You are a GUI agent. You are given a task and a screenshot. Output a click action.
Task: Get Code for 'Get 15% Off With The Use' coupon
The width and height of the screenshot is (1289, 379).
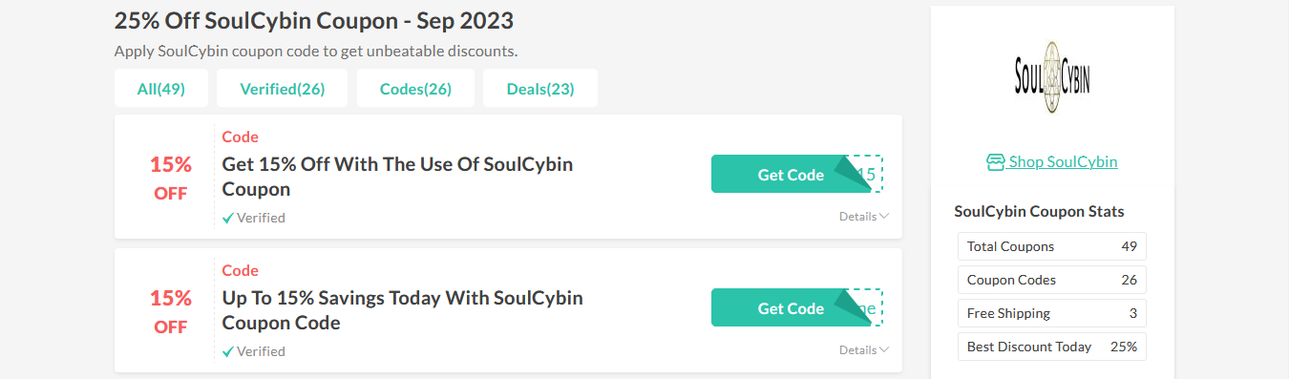point(791,175)
